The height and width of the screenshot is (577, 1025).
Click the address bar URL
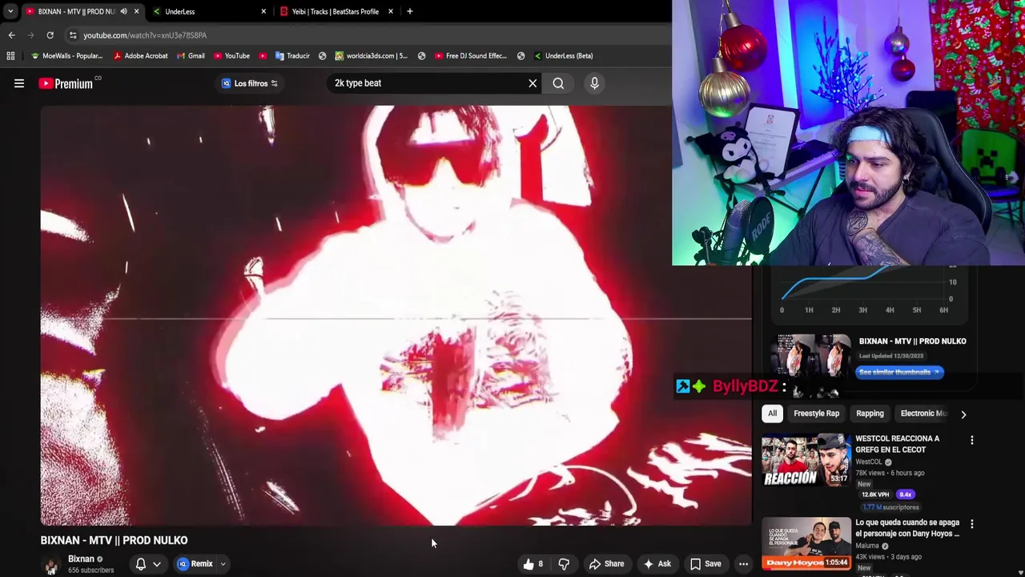click(x=145, y=35)
